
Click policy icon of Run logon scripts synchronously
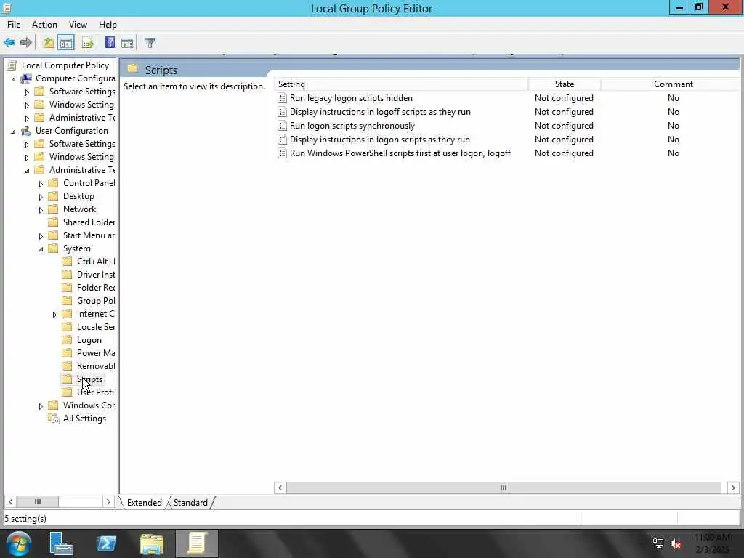point(283,126)
